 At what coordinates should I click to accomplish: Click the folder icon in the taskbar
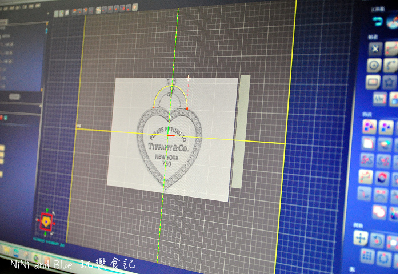pyautogui.click(x=6, y=251)
